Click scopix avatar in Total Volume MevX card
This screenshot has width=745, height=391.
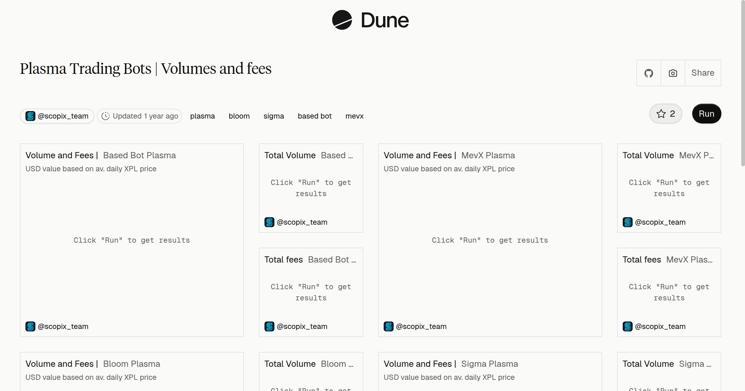[628, 222]
